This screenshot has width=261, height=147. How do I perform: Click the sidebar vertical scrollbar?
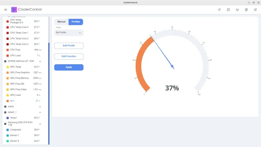coord(49,94)
